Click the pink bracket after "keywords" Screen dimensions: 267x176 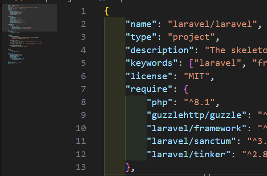tap(191, 63)
